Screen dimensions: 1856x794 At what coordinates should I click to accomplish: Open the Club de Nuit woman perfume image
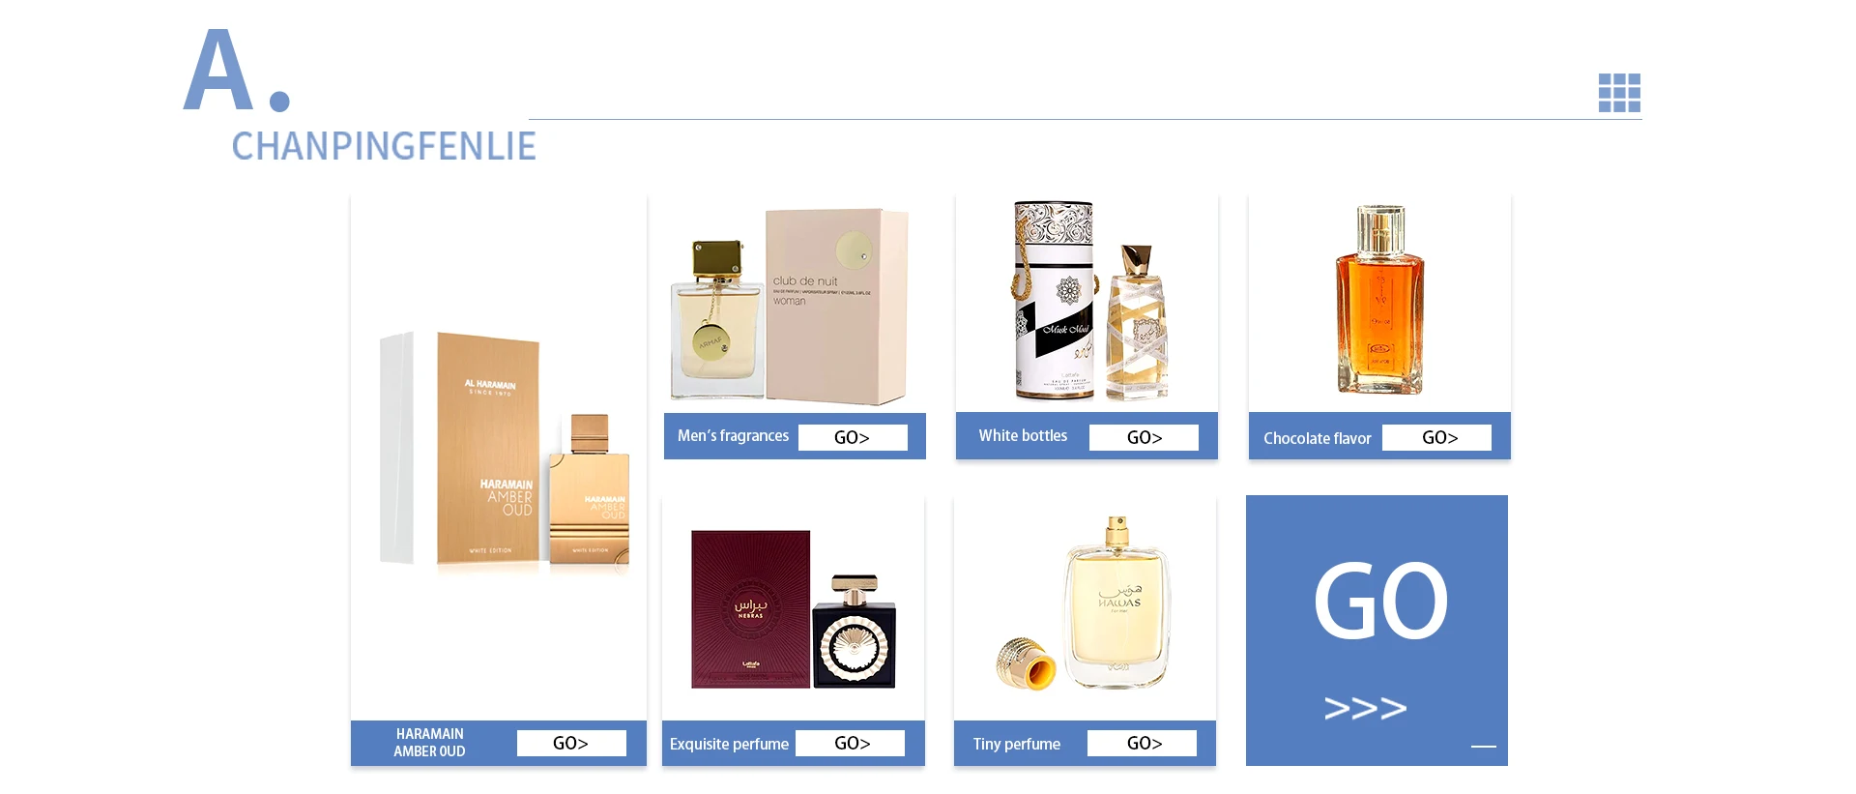coord(790,305)
